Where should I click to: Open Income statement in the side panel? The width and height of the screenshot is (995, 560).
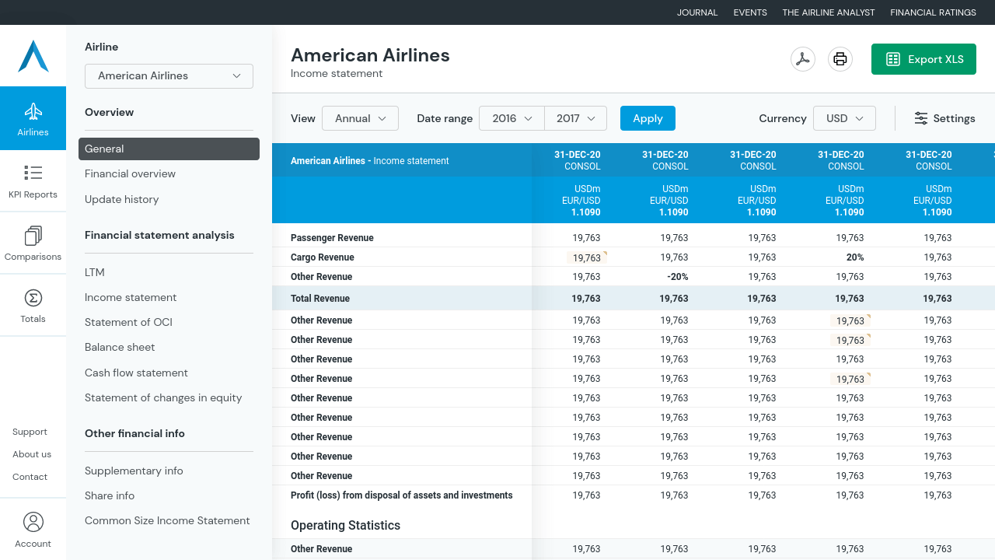click(131, 297)
